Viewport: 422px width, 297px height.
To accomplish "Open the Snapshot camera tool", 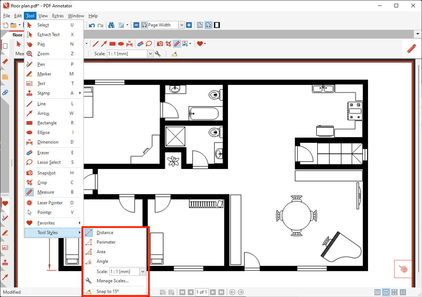I will click(x=160, y=43).
